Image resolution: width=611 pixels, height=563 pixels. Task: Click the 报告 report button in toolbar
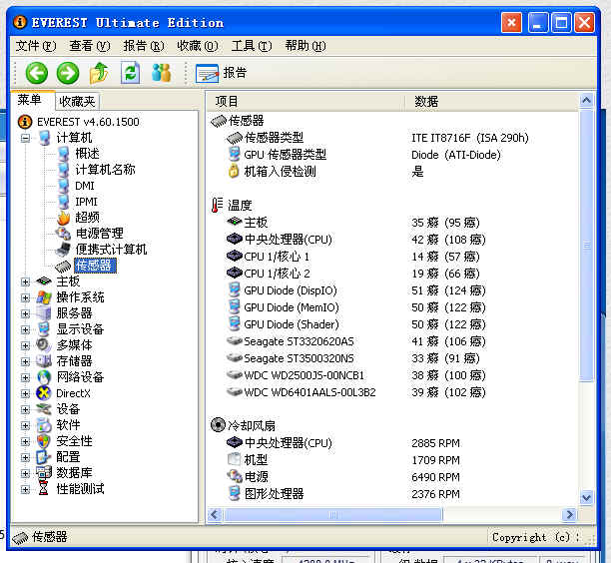coord(221,73)
